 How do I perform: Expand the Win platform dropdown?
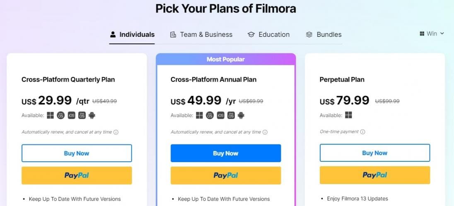tap(432, 34)
